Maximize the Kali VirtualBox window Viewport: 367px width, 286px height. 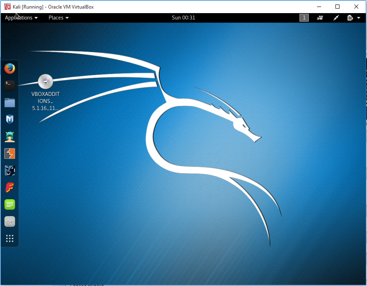tap(337, 7)
